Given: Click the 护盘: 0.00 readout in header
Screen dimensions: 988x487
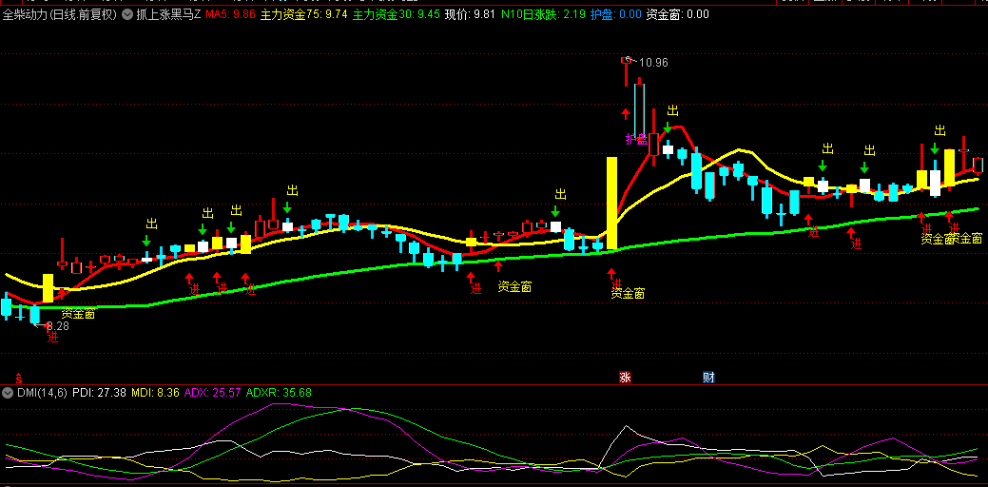Looking at the screenshot, I should tap(616, 14).
